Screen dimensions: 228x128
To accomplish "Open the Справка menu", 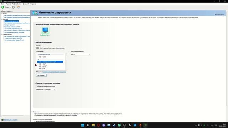I will pyautogui.click(x=33, y=4).
